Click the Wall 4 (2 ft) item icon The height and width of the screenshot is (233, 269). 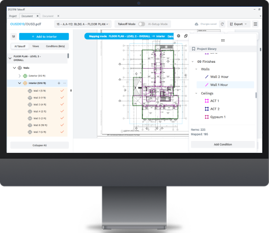coord(30,112)
